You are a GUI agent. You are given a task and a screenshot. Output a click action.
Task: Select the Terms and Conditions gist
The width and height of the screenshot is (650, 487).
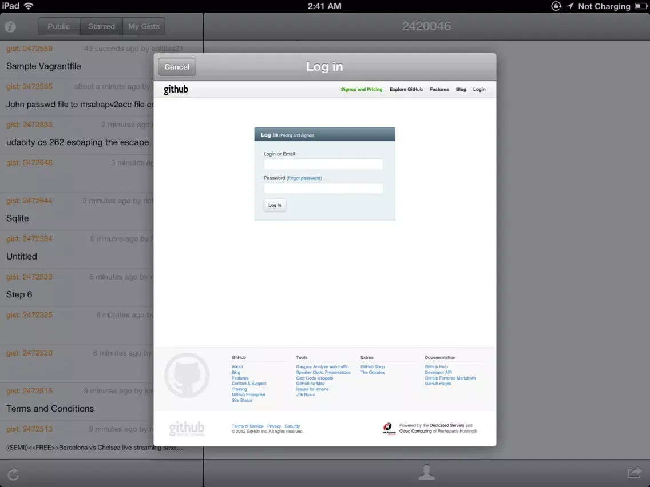coord(77,402)
